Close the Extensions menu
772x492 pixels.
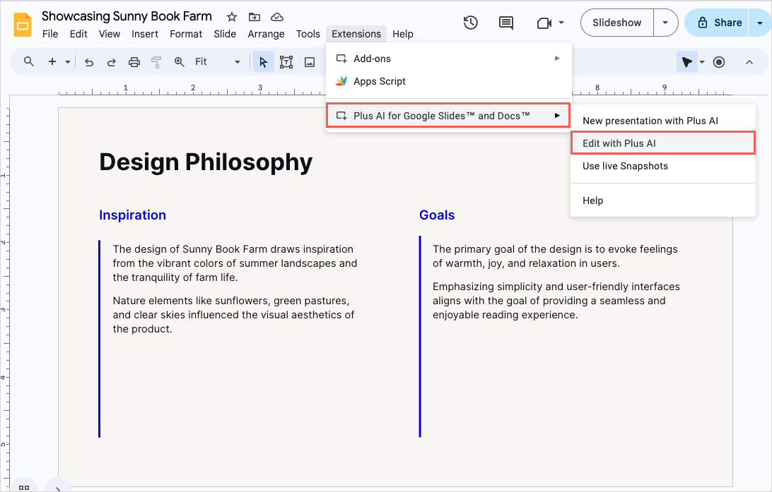[x=356, y=34]
